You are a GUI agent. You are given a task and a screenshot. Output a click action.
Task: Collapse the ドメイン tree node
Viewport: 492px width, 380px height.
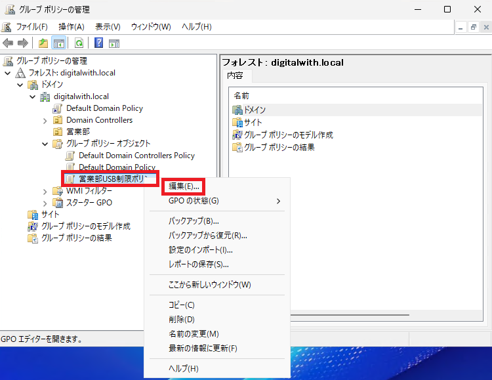20,85
